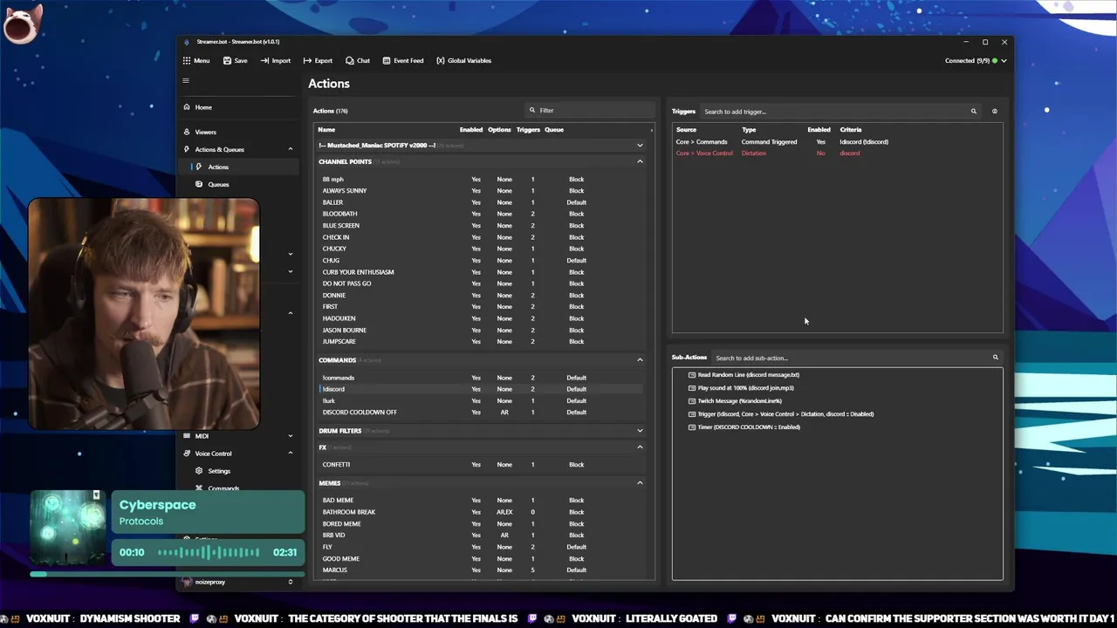Click the Viewers person icon
Screen dimensions: 1117x628
coord(187,132)
